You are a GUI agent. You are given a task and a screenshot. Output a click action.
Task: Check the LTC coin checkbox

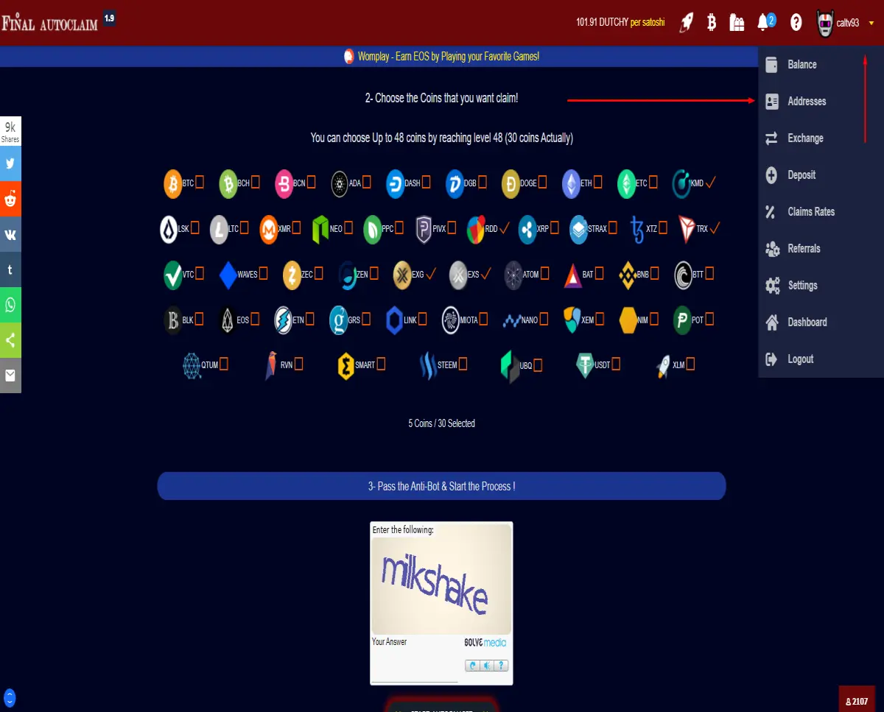(x=244, y=228)
